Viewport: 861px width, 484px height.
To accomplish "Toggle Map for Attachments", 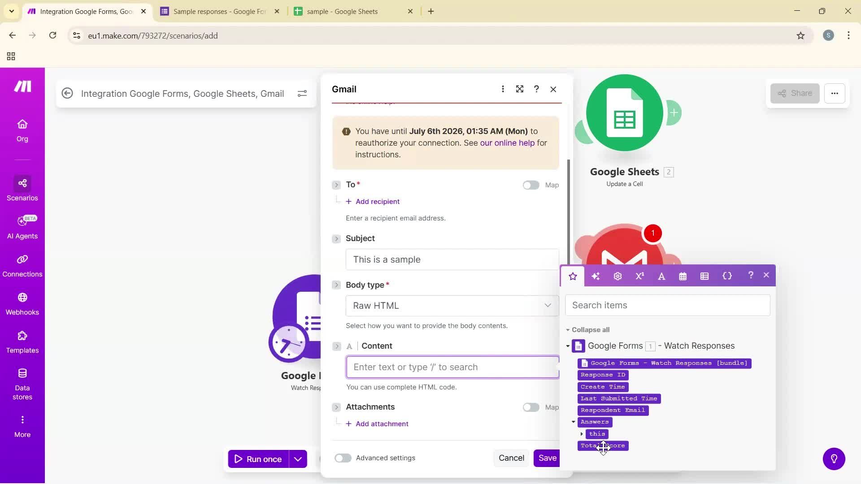I will (x=531, y=407).
